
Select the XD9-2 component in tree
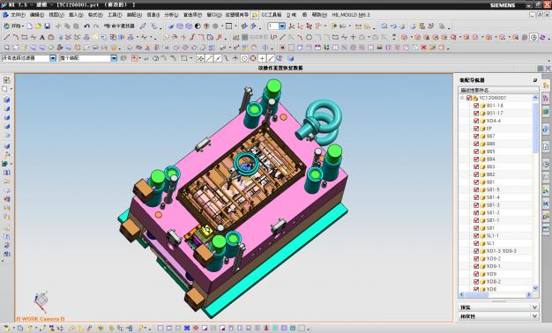click(x=494, y=259)
